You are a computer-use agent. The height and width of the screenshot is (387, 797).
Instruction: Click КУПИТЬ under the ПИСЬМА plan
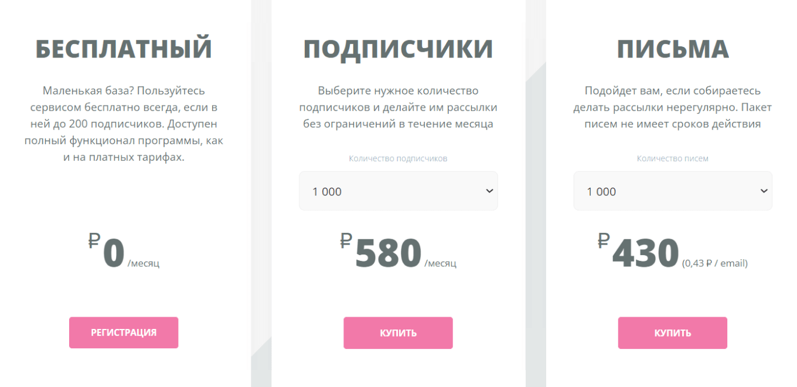click(672, 332)
